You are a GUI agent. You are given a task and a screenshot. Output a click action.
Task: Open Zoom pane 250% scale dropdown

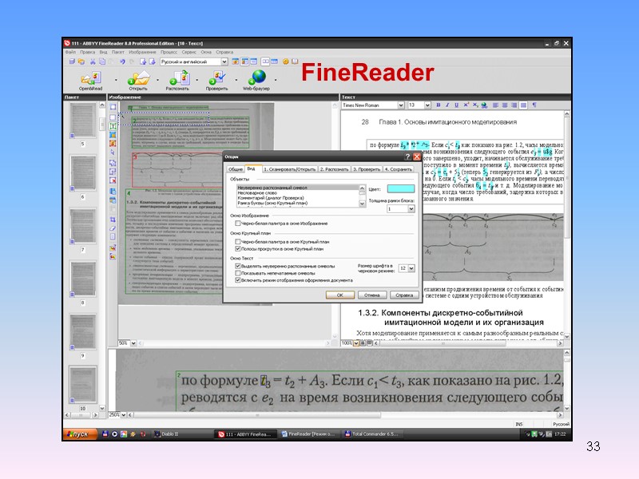coord(124,414)
